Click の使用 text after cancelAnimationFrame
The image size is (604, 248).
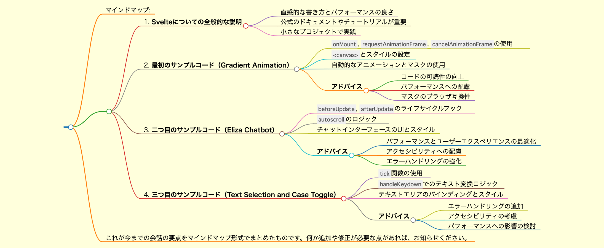(x=503, y=44)
